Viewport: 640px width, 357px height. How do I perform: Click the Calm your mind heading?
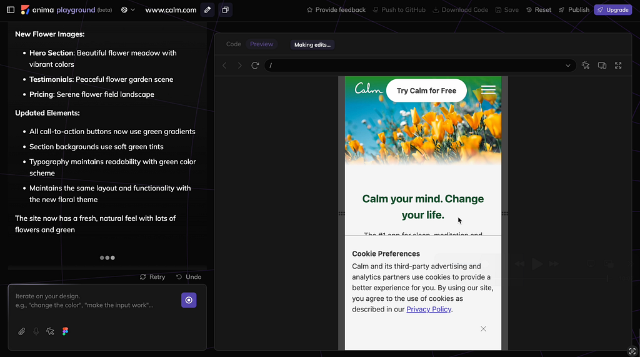click(423, 207)
